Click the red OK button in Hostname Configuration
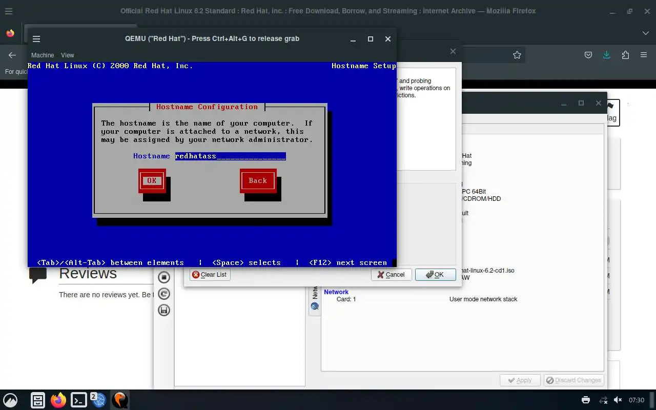This screenshot has height=410, width=656. (152, 180)
